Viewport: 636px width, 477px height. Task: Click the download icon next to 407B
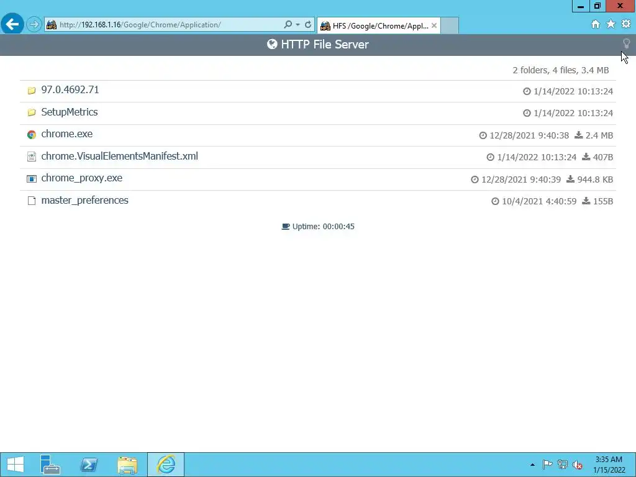[586, 157]
